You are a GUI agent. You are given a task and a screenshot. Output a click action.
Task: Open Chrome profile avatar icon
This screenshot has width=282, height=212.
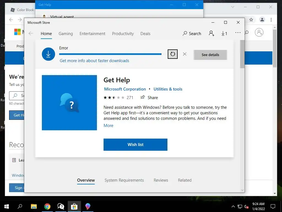(x=262, y=20)
